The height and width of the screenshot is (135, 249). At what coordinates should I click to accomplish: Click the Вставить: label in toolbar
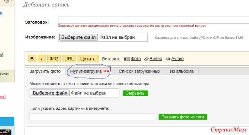click(112, 59)
